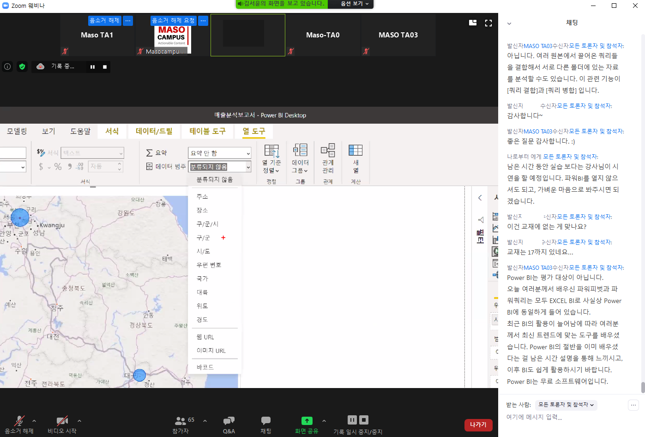Start video with 비디오 시작 icon
645x437 pixels.
(x=62, y=421)
